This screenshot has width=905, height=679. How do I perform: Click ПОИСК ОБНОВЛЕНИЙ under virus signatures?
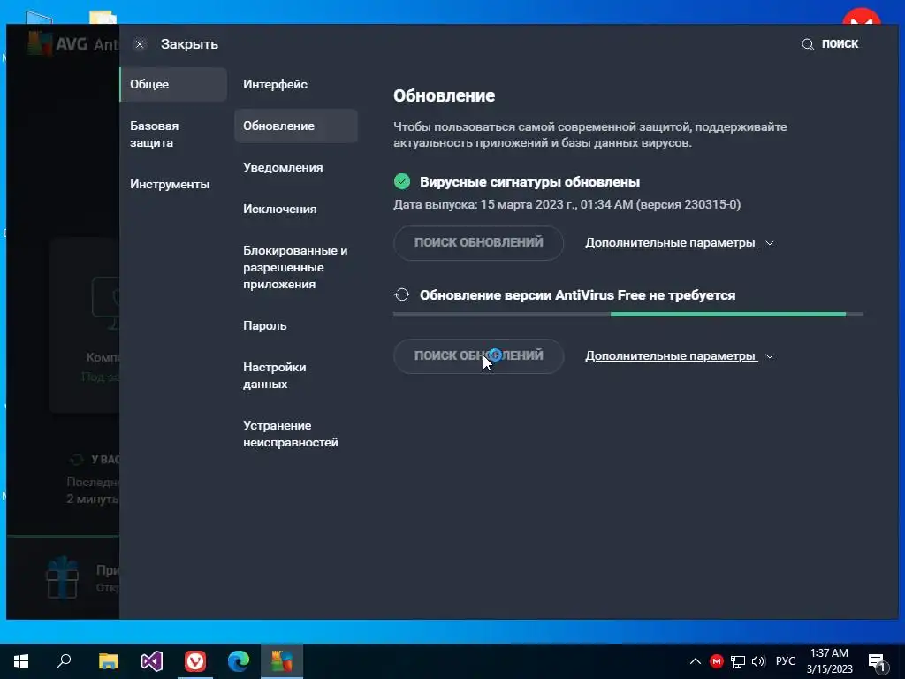pos(478,242)
